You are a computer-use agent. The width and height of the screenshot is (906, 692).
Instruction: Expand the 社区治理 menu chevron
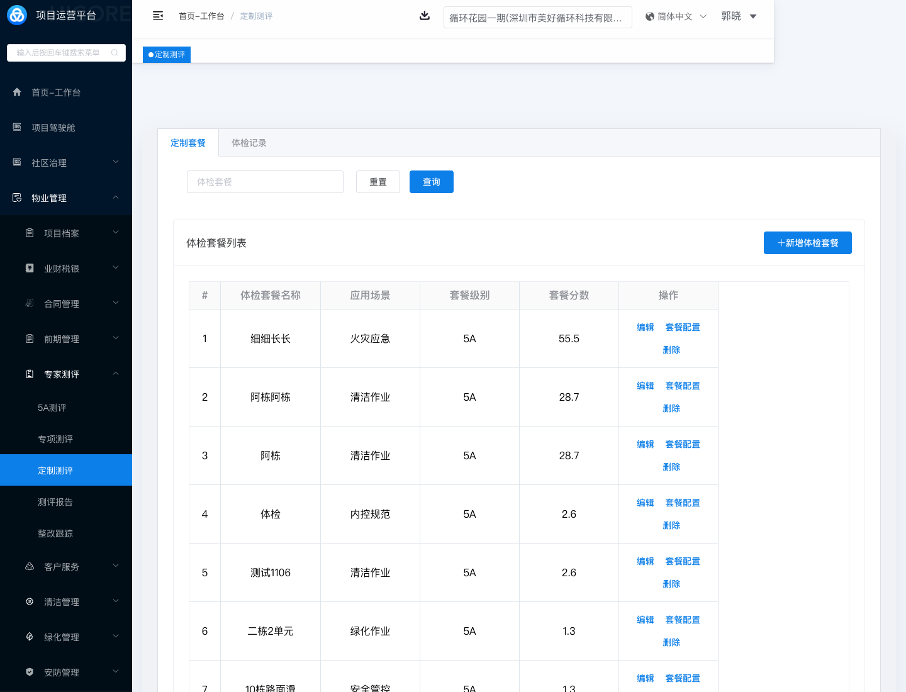click(116, 162)
